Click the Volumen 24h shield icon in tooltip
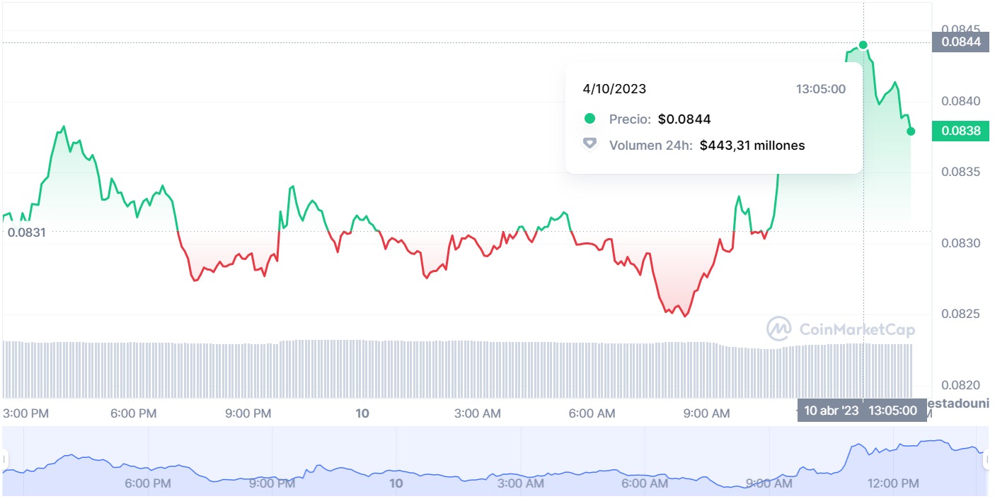995x501 pixels. [589, 144]
